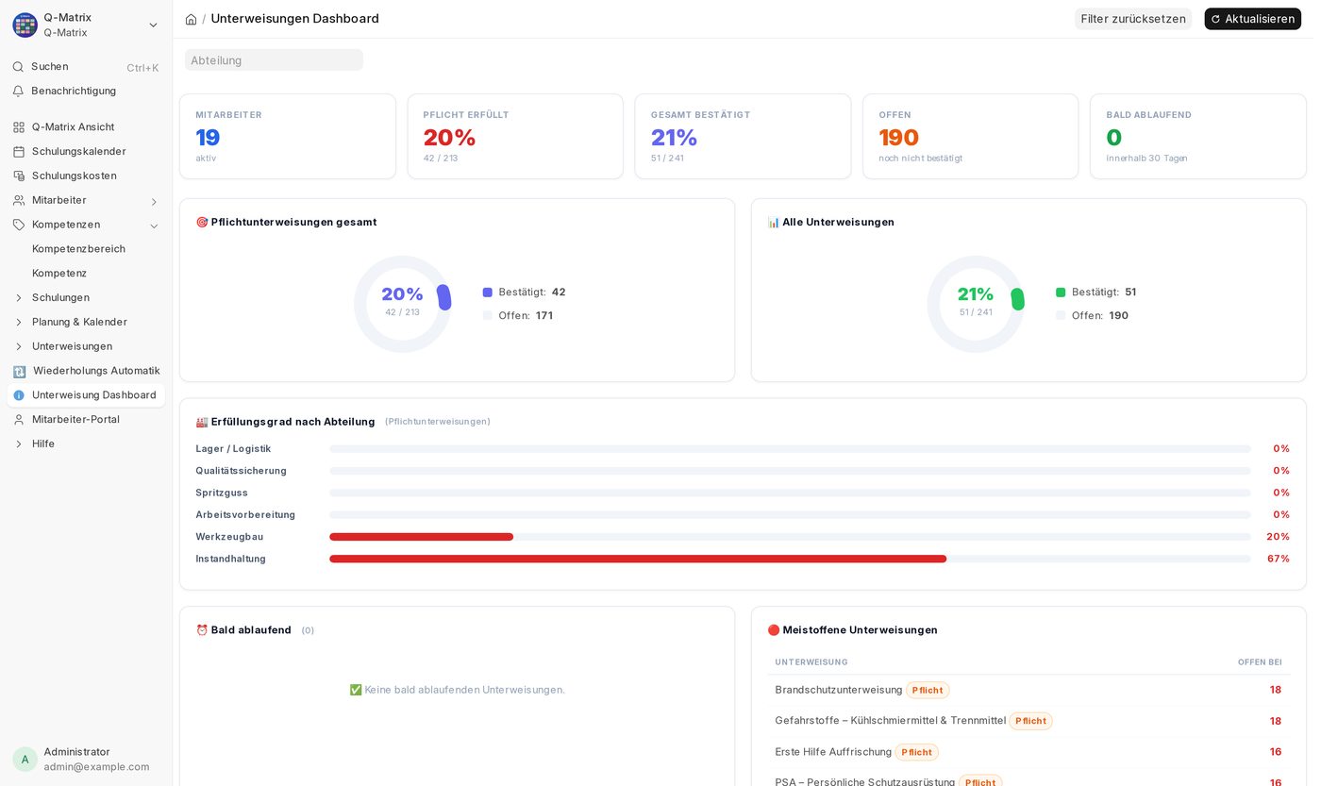Open Q-Matrix Ansicht from sidebar

point(86,127)
